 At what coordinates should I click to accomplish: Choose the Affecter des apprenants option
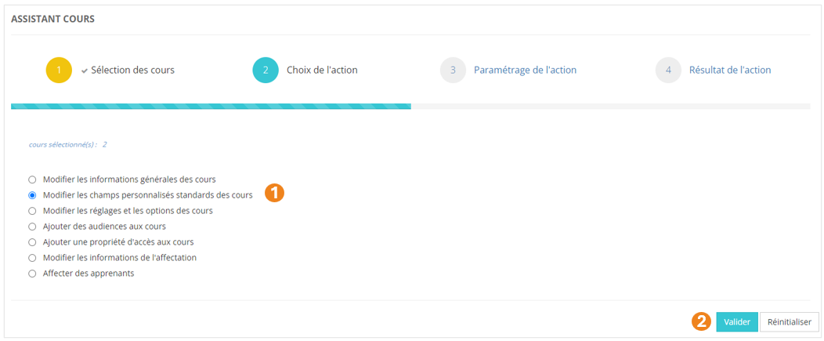point(32,274)
